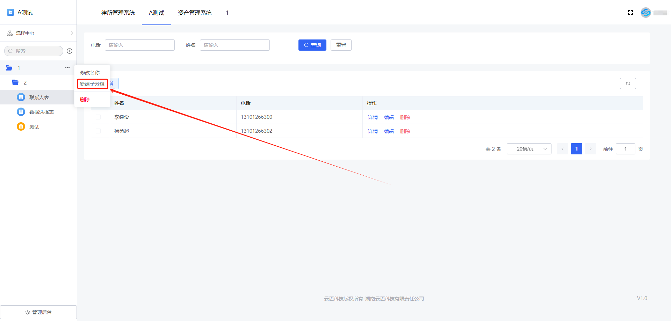Viewport: 671px width, 321px height.
Task: Switch to the 律所管理系统 tab
Action: (x=118, y=13)
